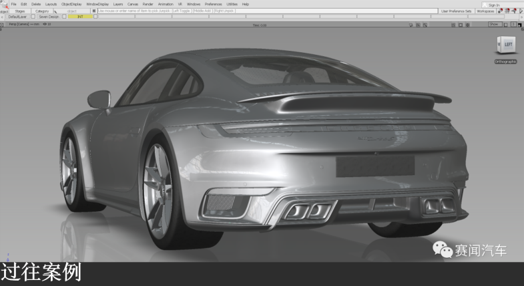Image resolution: width=524 pixels, height=286 pixels.
Task: Open the Stages dropdown
Action: 20,11
